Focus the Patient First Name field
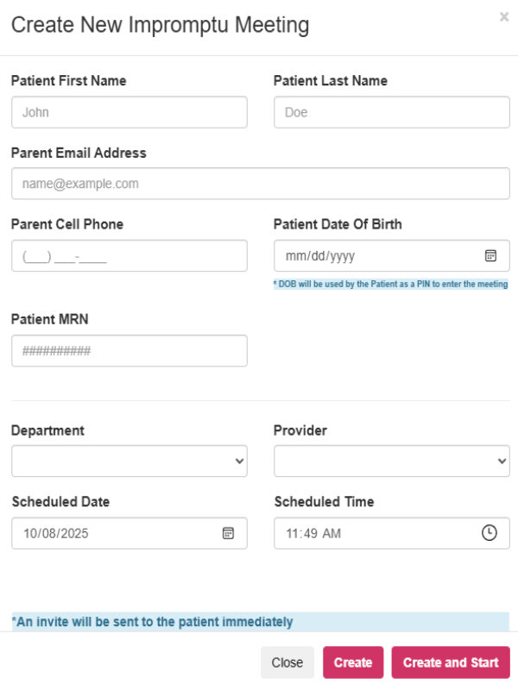 129,112
